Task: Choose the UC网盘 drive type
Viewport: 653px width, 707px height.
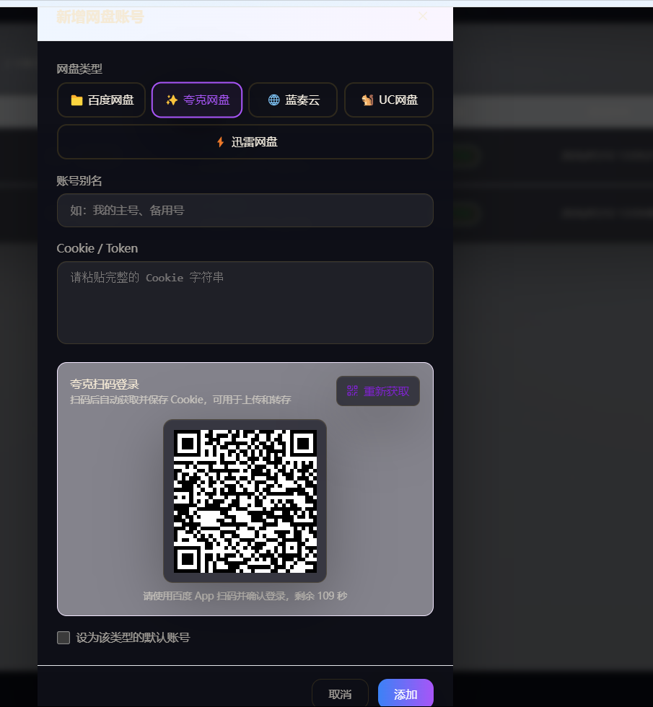Action: coord(389,100)
